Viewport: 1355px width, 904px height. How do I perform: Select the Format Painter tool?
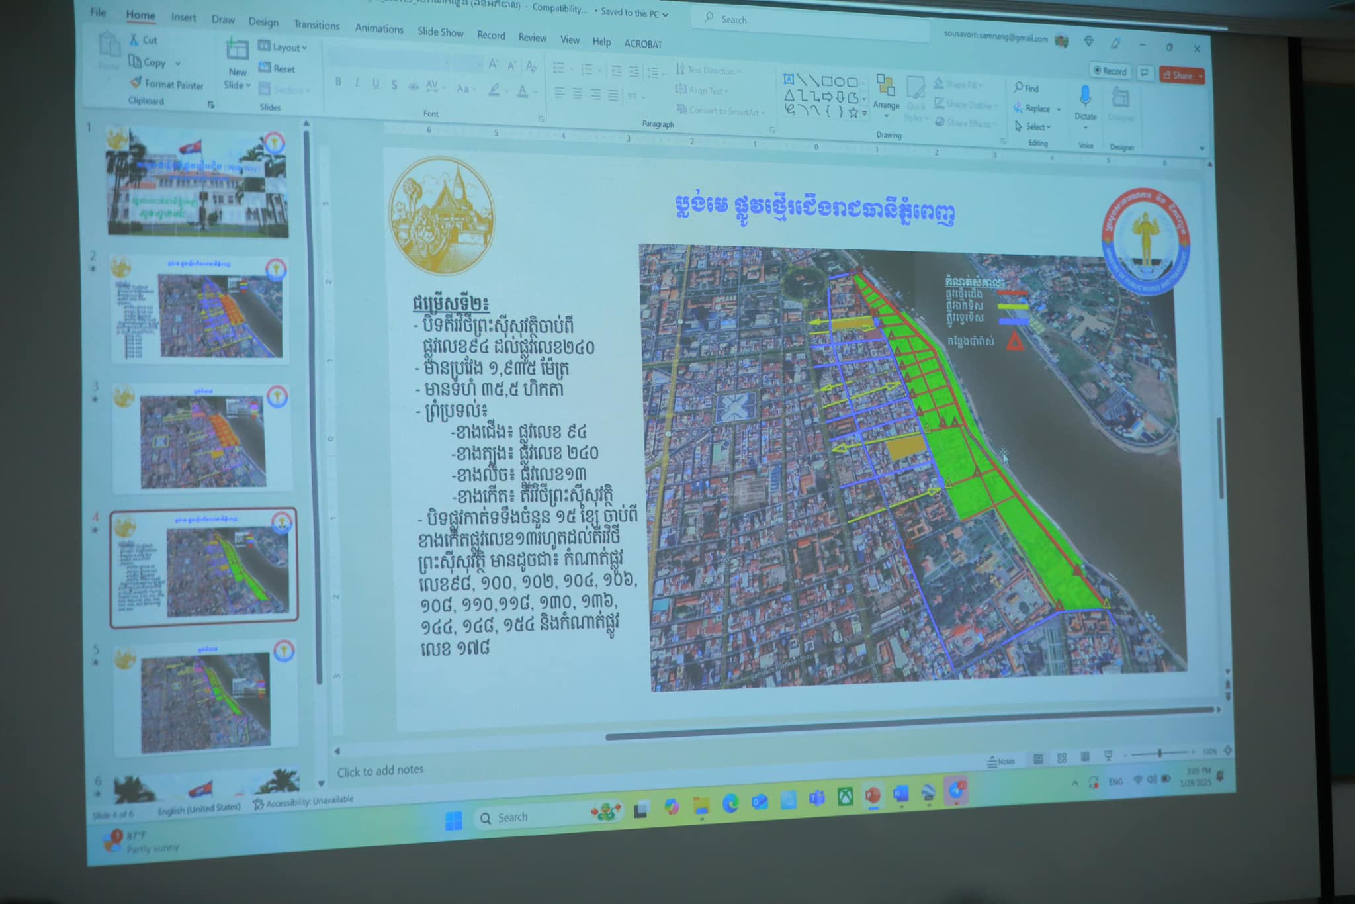coord(167,84)
